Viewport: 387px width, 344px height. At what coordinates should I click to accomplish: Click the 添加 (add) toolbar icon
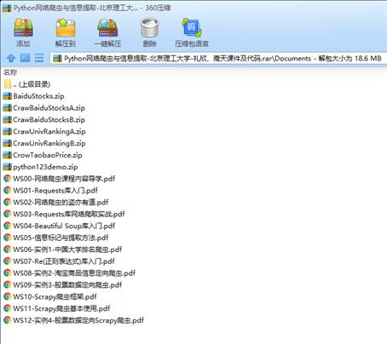(x=23, y=32)
